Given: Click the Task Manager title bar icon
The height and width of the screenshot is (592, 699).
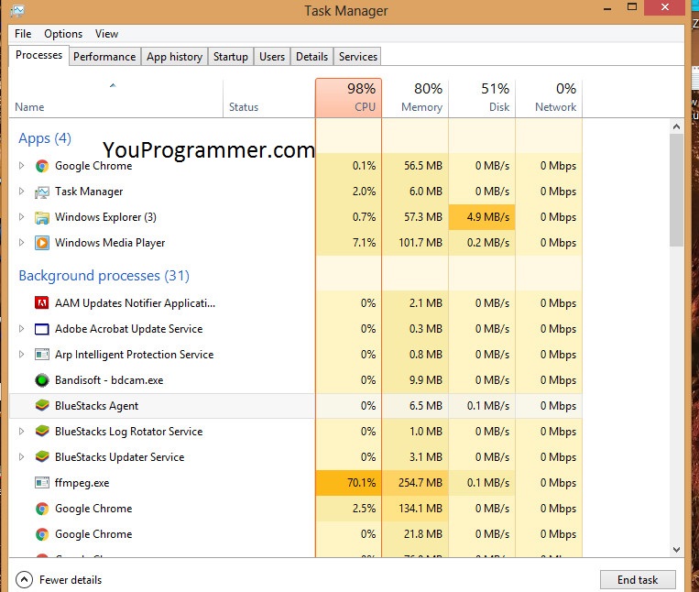Looking at the screenshot, I should (17, 10).
